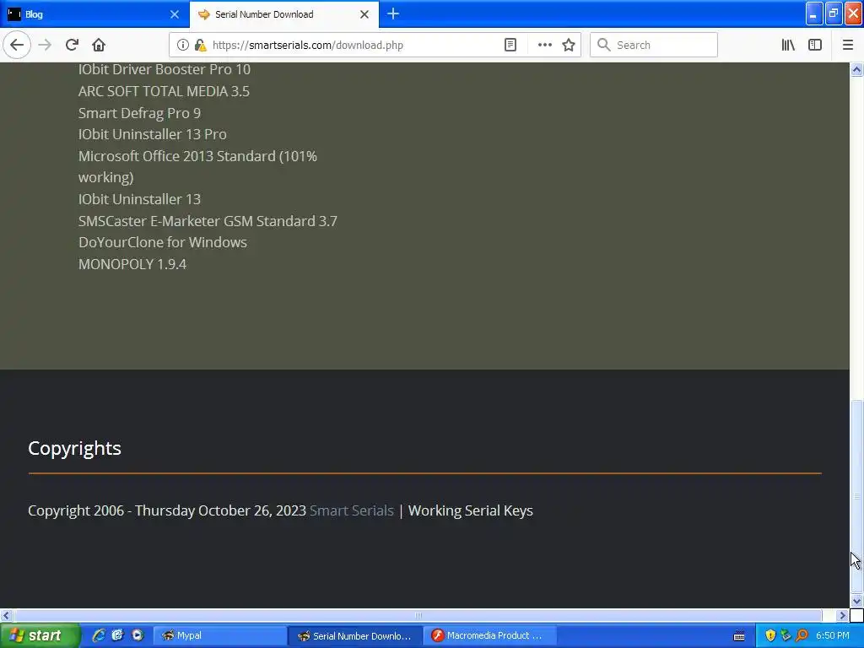The image size is (864, 648).
Task: Open the Windows start menu
Action: pyautogui.click(x=39, y=635)
